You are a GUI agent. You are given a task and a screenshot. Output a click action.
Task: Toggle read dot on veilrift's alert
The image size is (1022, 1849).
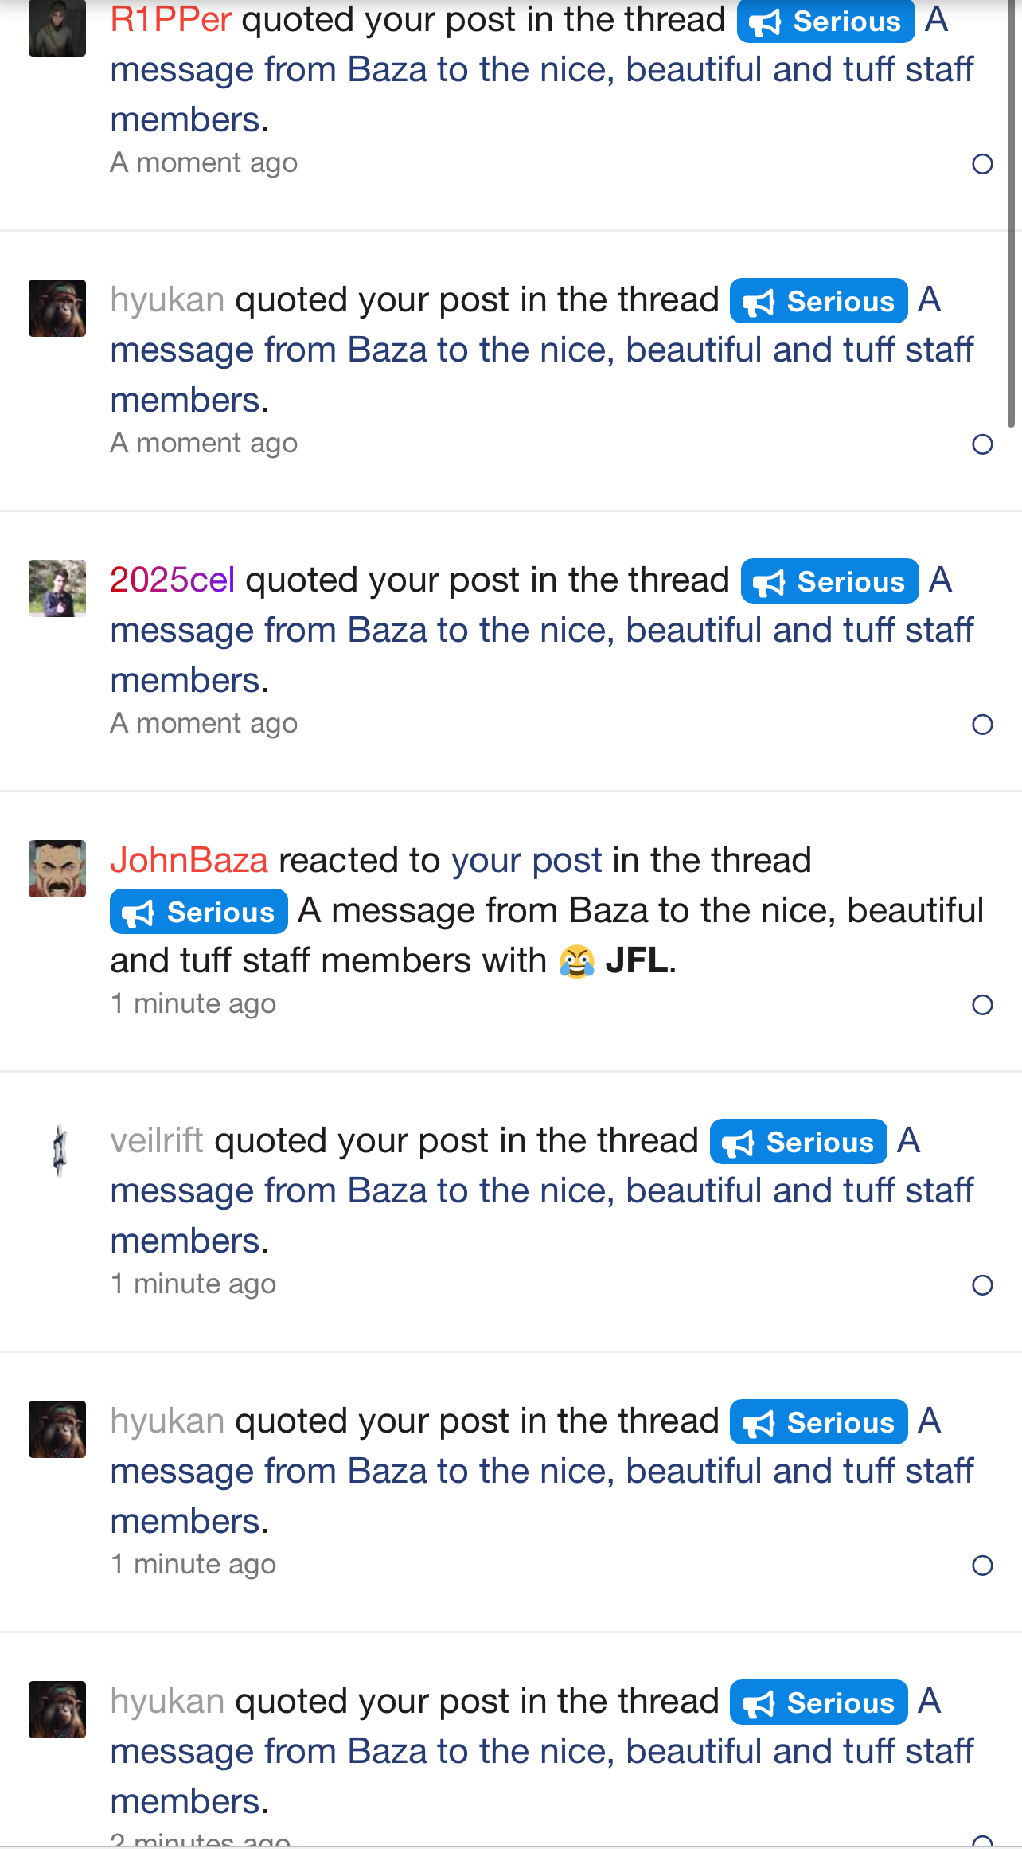(x=982, y=1285)
